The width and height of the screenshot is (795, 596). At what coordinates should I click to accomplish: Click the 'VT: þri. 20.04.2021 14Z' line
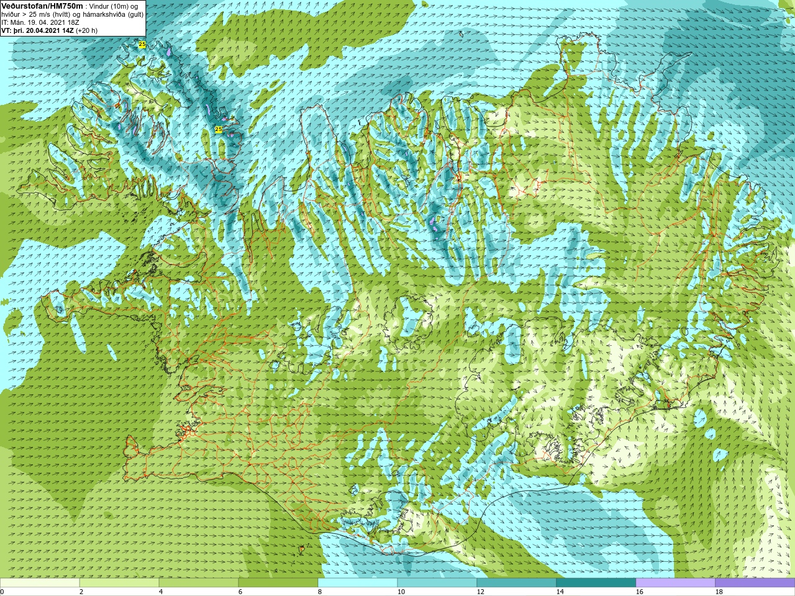[37, 30]
